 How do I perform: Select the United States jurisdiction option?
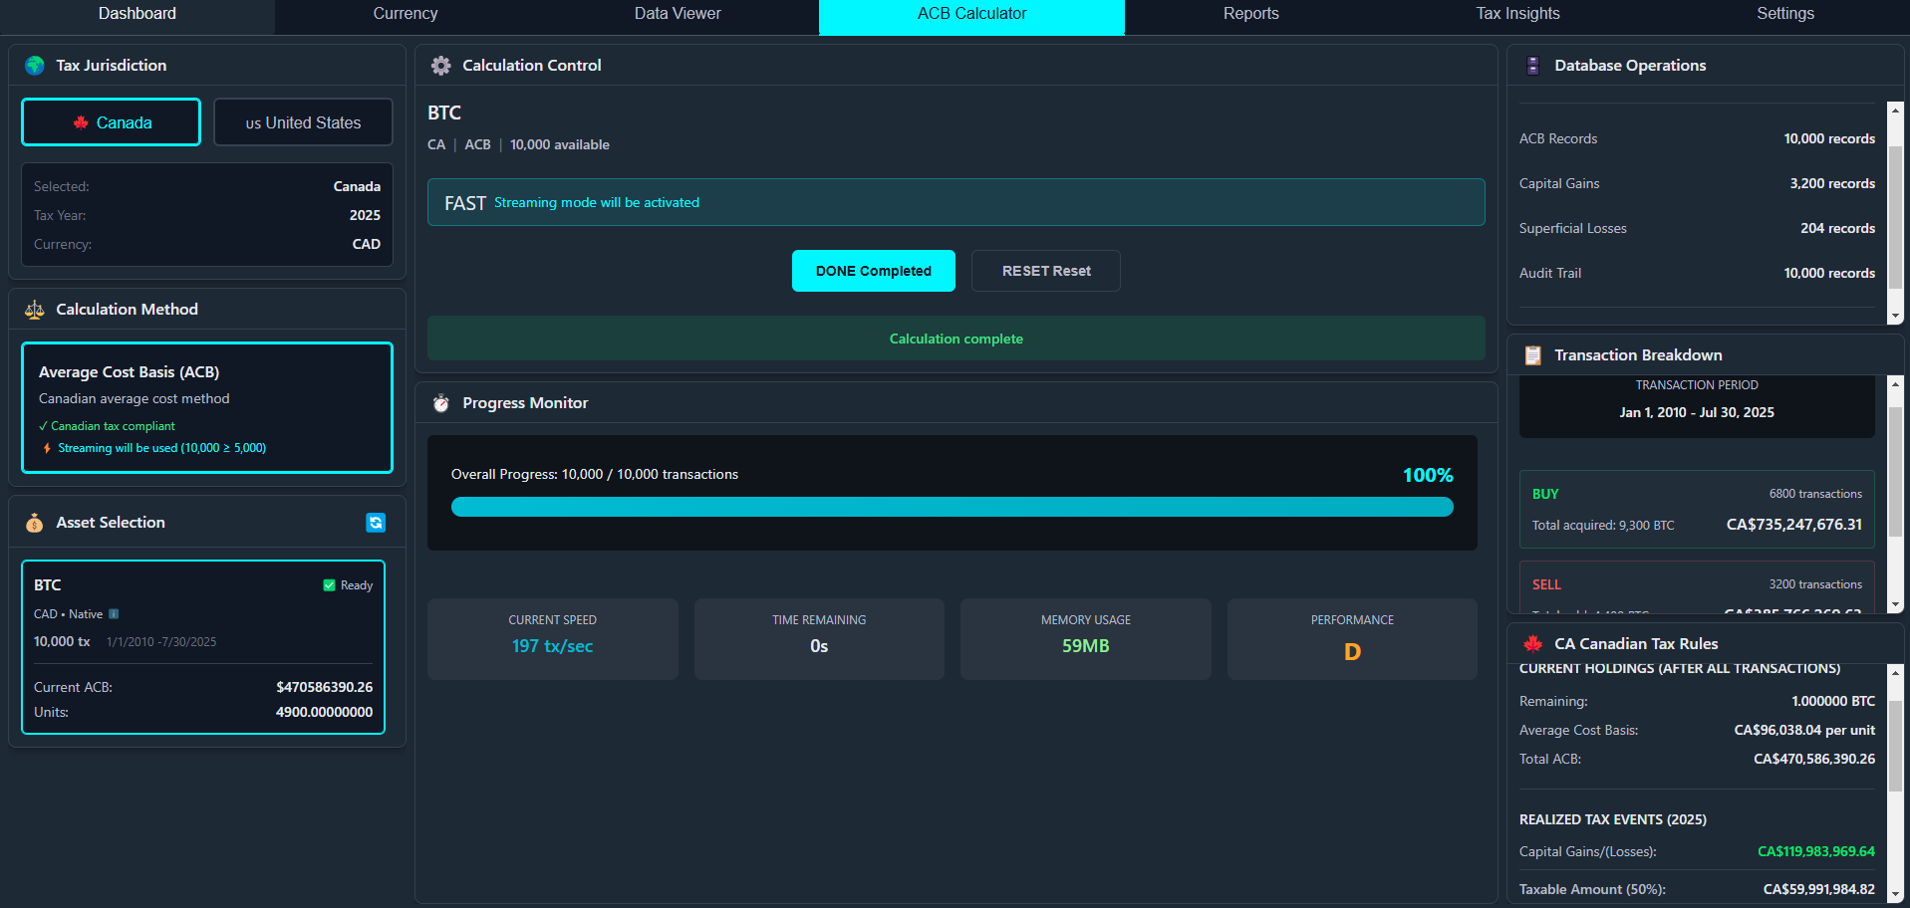click(x=303, y=121)
